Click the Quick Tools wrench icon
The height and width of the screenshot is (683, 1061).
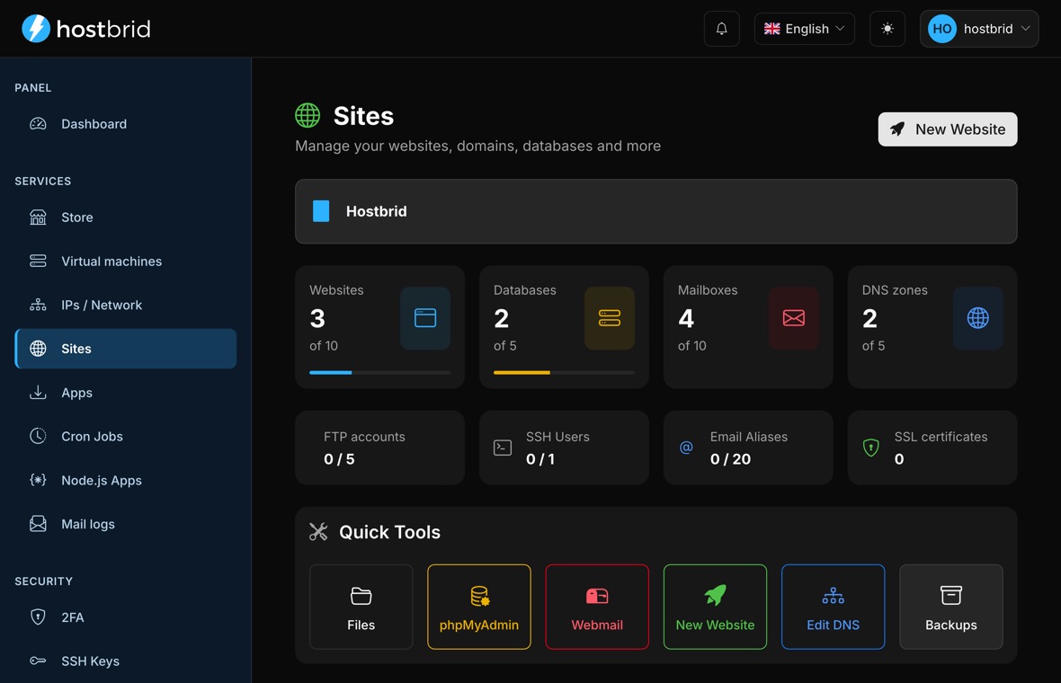(x=318, y=532)
